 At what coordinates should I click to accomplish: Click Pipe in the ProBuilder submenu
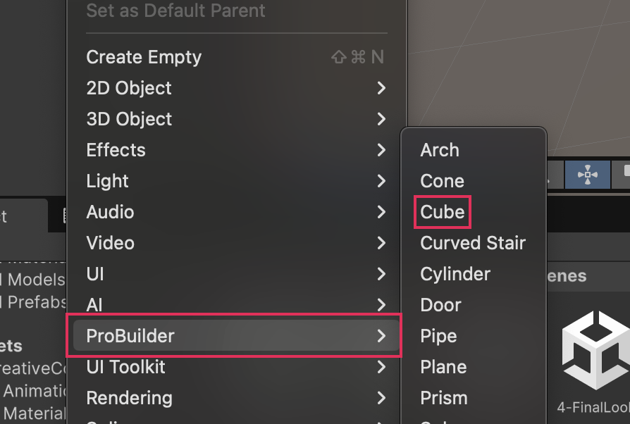pos(438,336)
